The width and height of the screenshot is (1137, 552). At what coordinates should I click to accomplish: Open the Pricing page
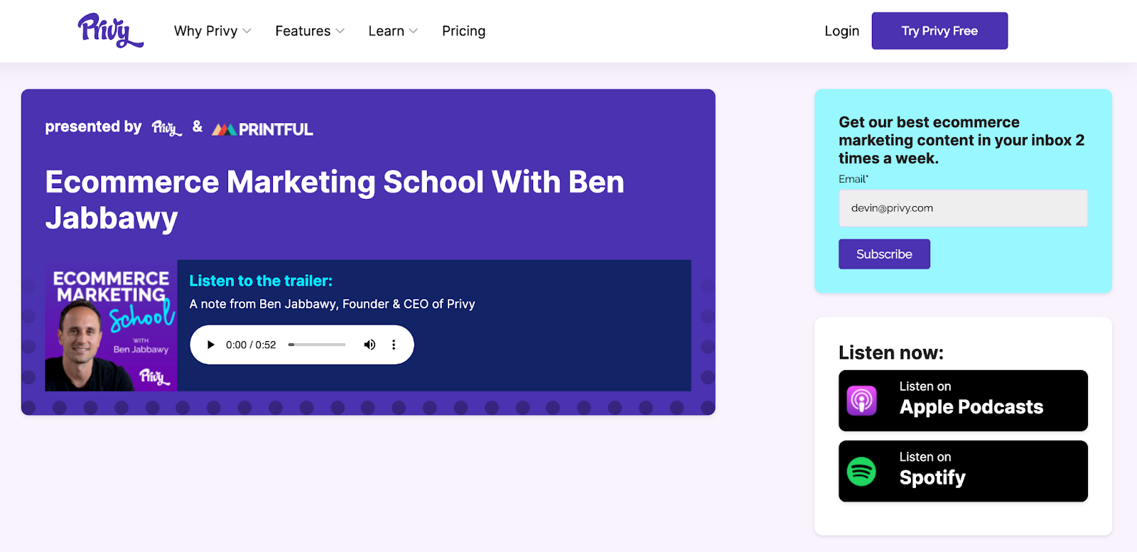click(x=463, y=31)
